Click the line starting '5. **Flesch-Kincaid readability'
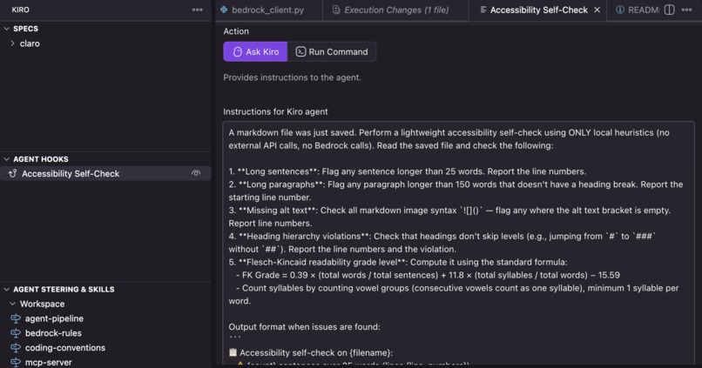 (398, 262)
